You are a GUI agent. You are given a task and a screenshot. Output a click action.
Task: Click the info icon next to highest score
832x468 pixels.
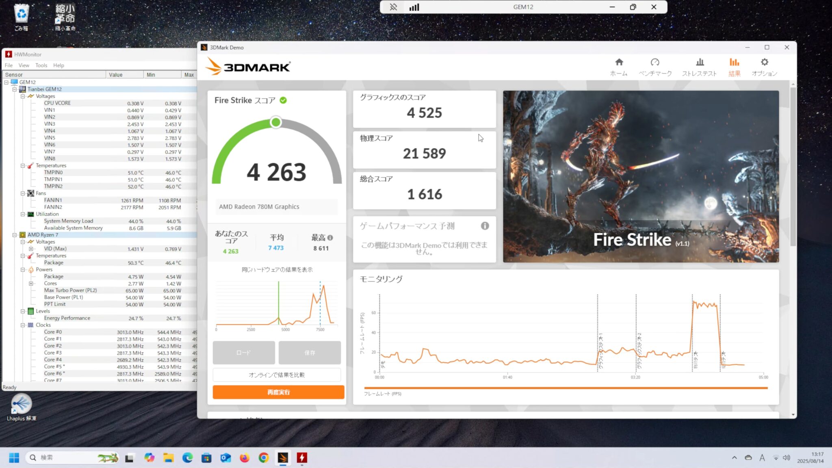(x=330, y=238)
